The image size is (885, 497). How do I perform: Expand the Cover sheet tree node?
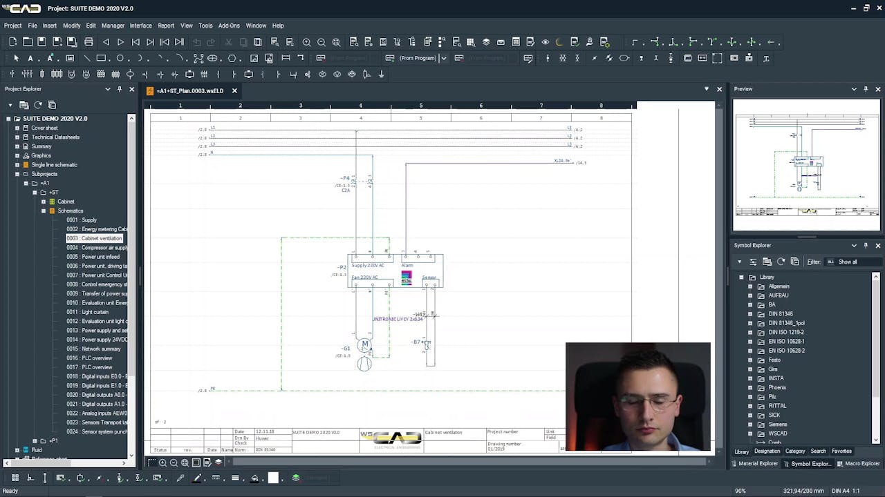pos(17,128)
